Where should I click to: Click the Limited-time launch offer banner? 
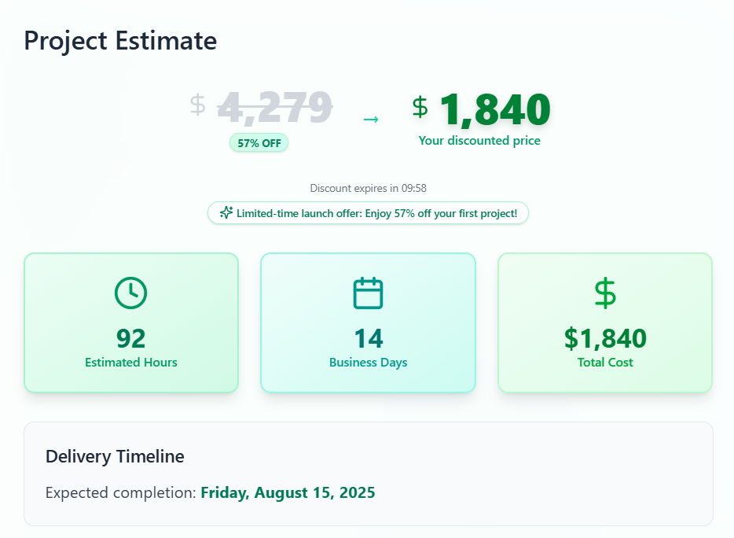(368, 213)
